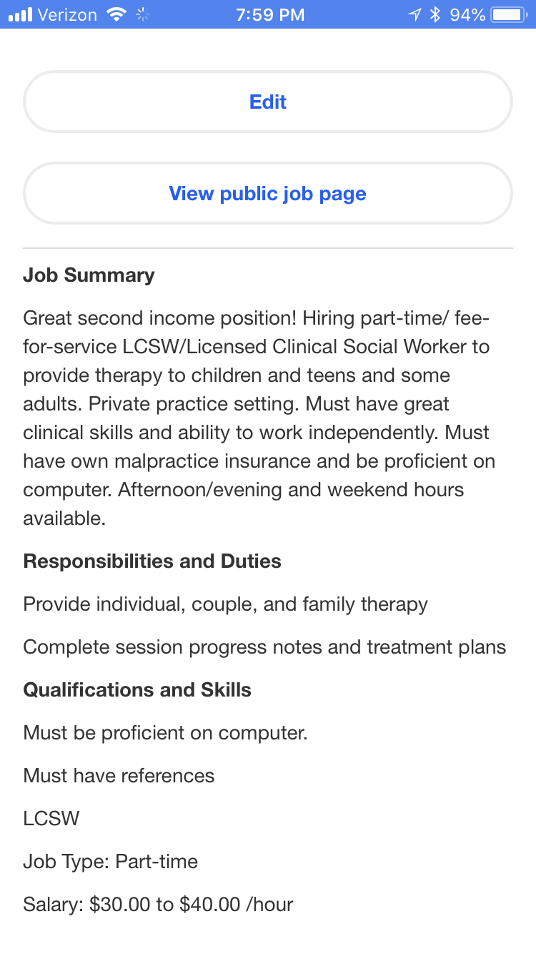536x954 pixels.
Task: Tap the battery level icon
Action: point(509,14)
